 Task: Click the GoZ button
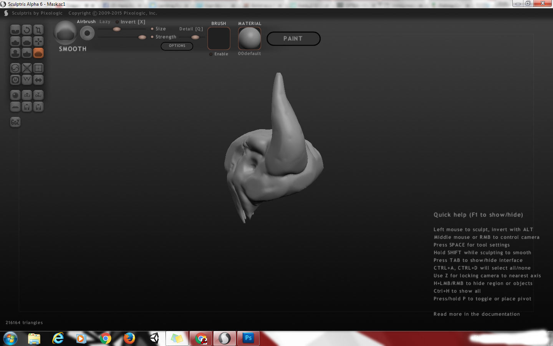coord(15,122)
